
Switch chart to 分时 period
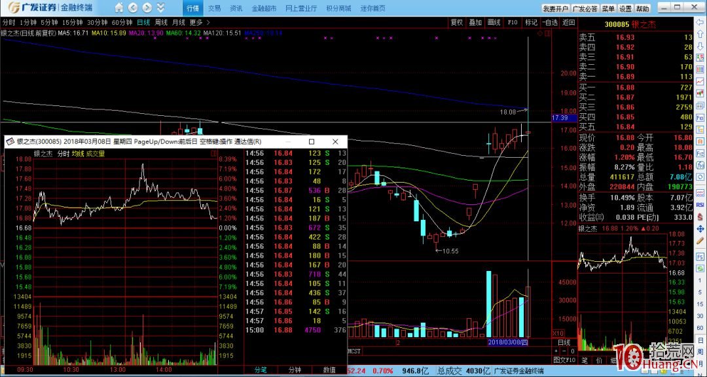point(9,22)
